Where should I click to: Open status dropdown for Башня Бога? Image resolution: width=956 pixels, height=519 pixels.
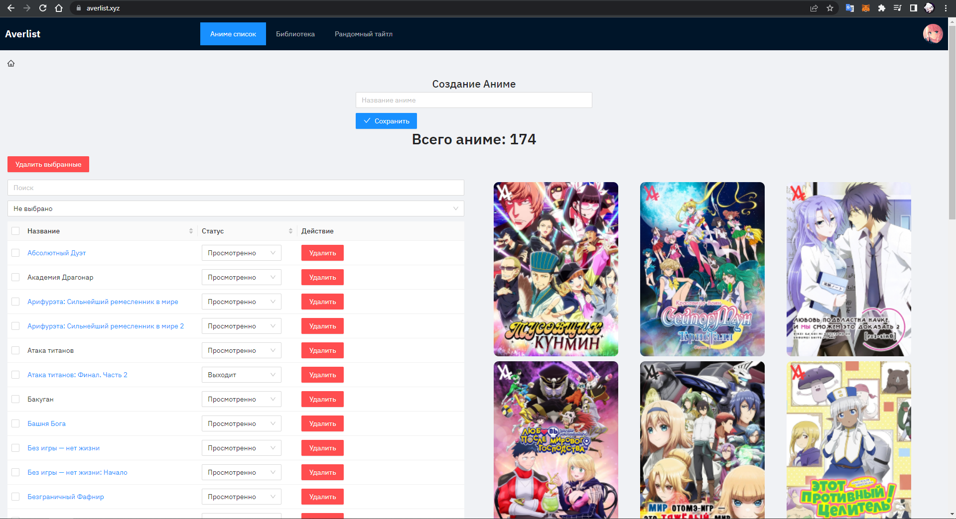coord(242,423)
